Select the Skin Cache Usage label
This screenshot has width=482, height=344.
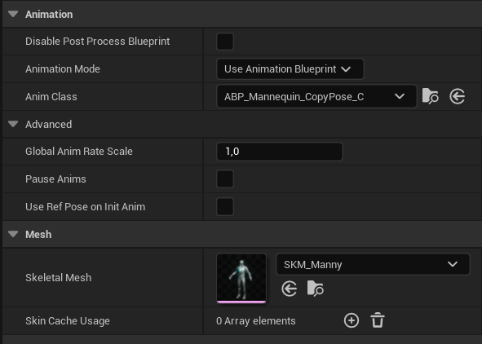coord(68,320)
